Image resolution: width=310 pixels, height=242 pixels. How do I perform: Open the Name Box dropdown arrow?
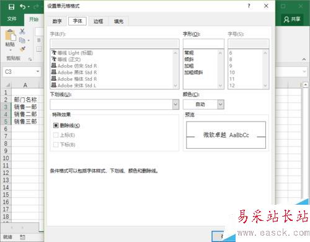click(x=38, y=71)
